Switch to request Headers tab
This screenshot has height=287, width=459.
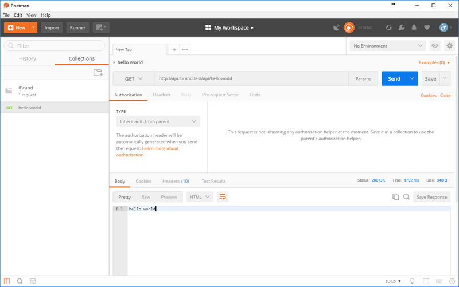161,95
